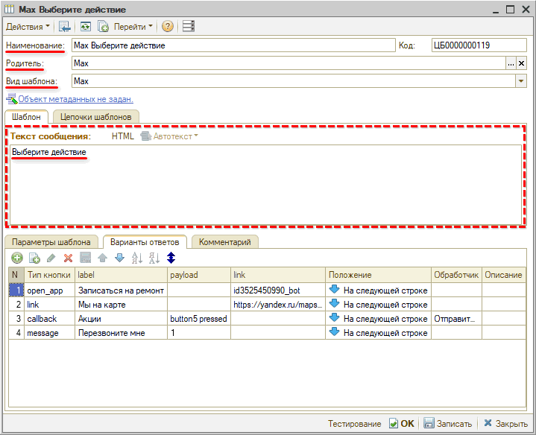This screenshot has height=435, width=536.
Task: Click into the Наименование text field
Action: pyautogui.click(x=232, y=45)
